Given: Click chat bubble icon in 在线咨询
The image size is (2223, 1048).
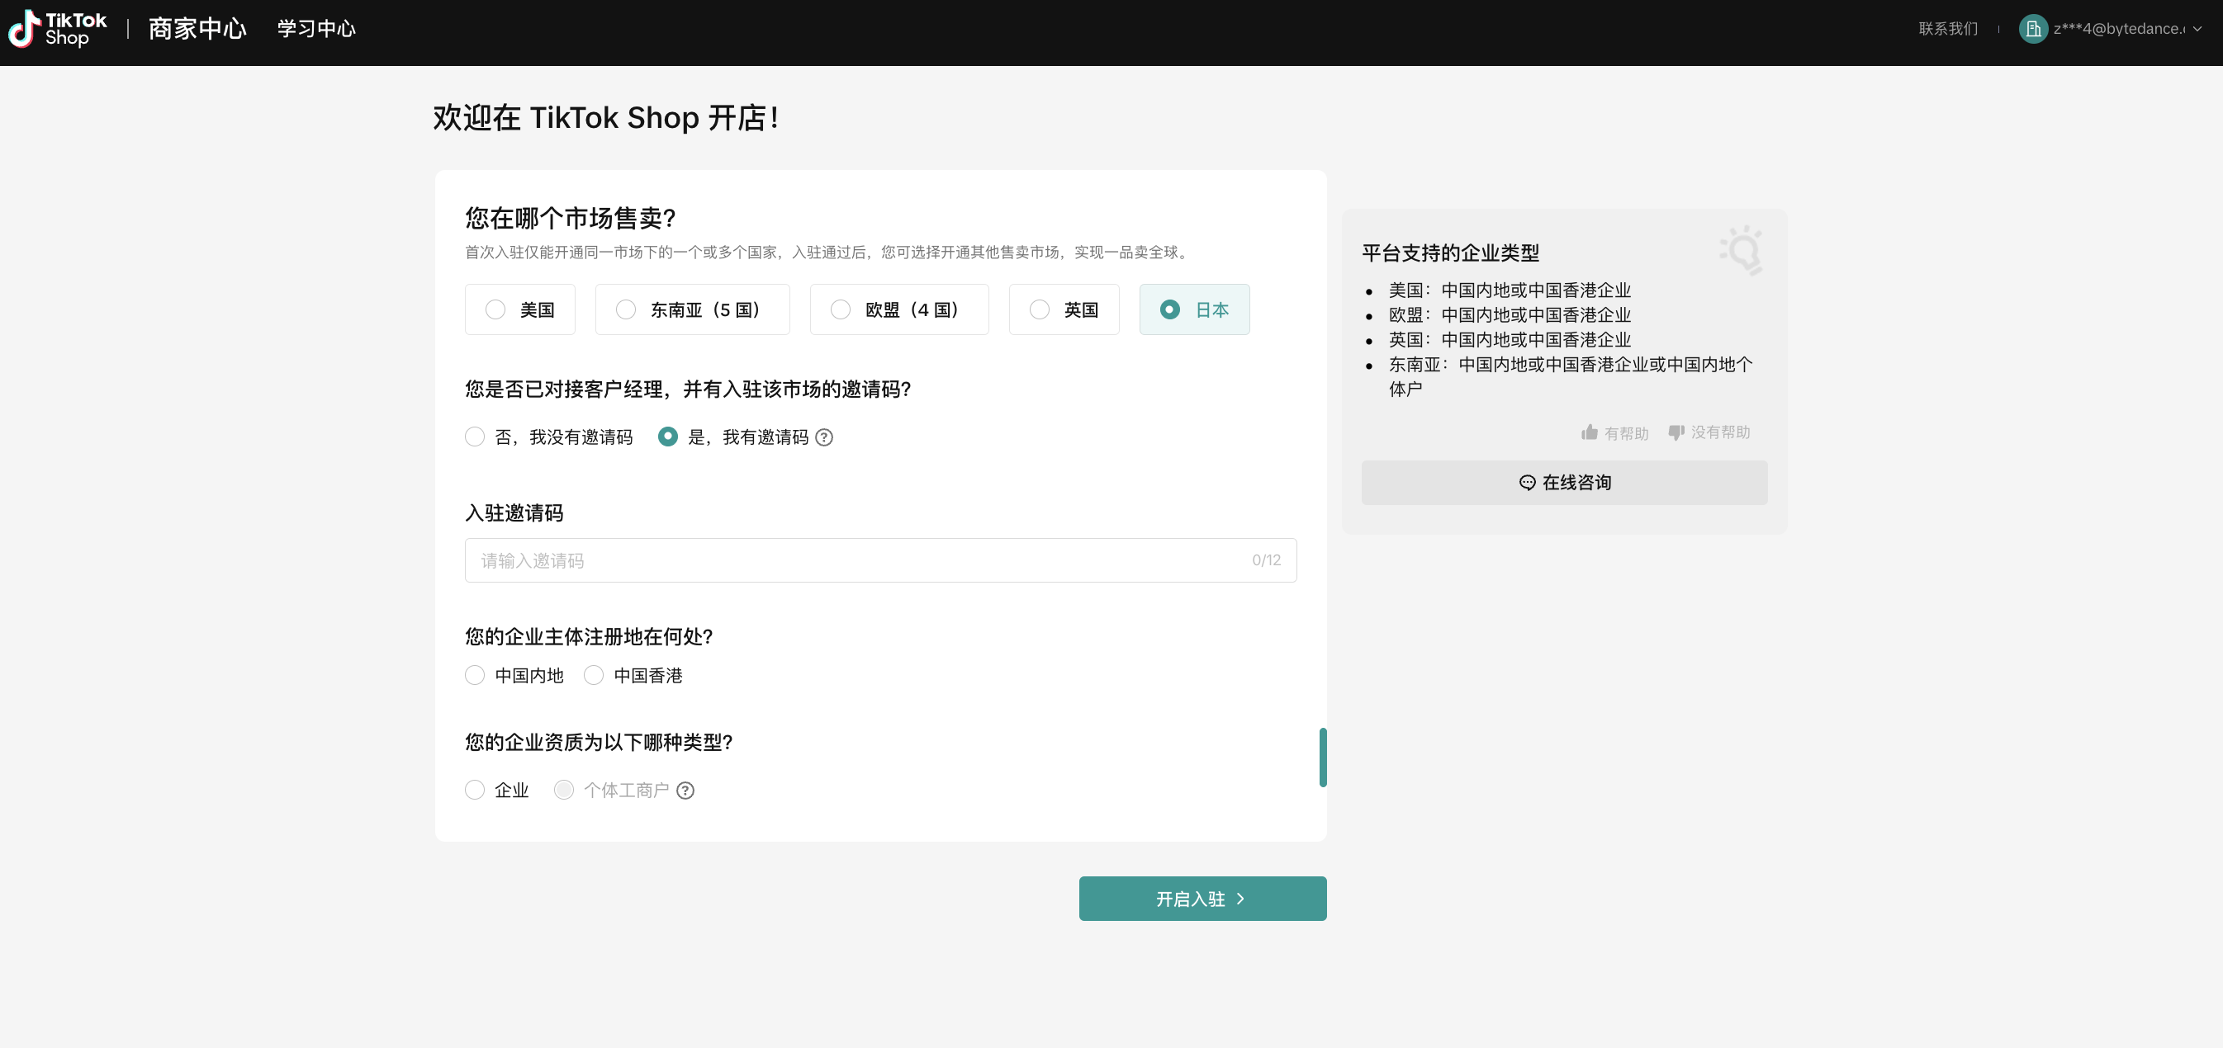Looking at the screenshot, I should point(1527,482).
